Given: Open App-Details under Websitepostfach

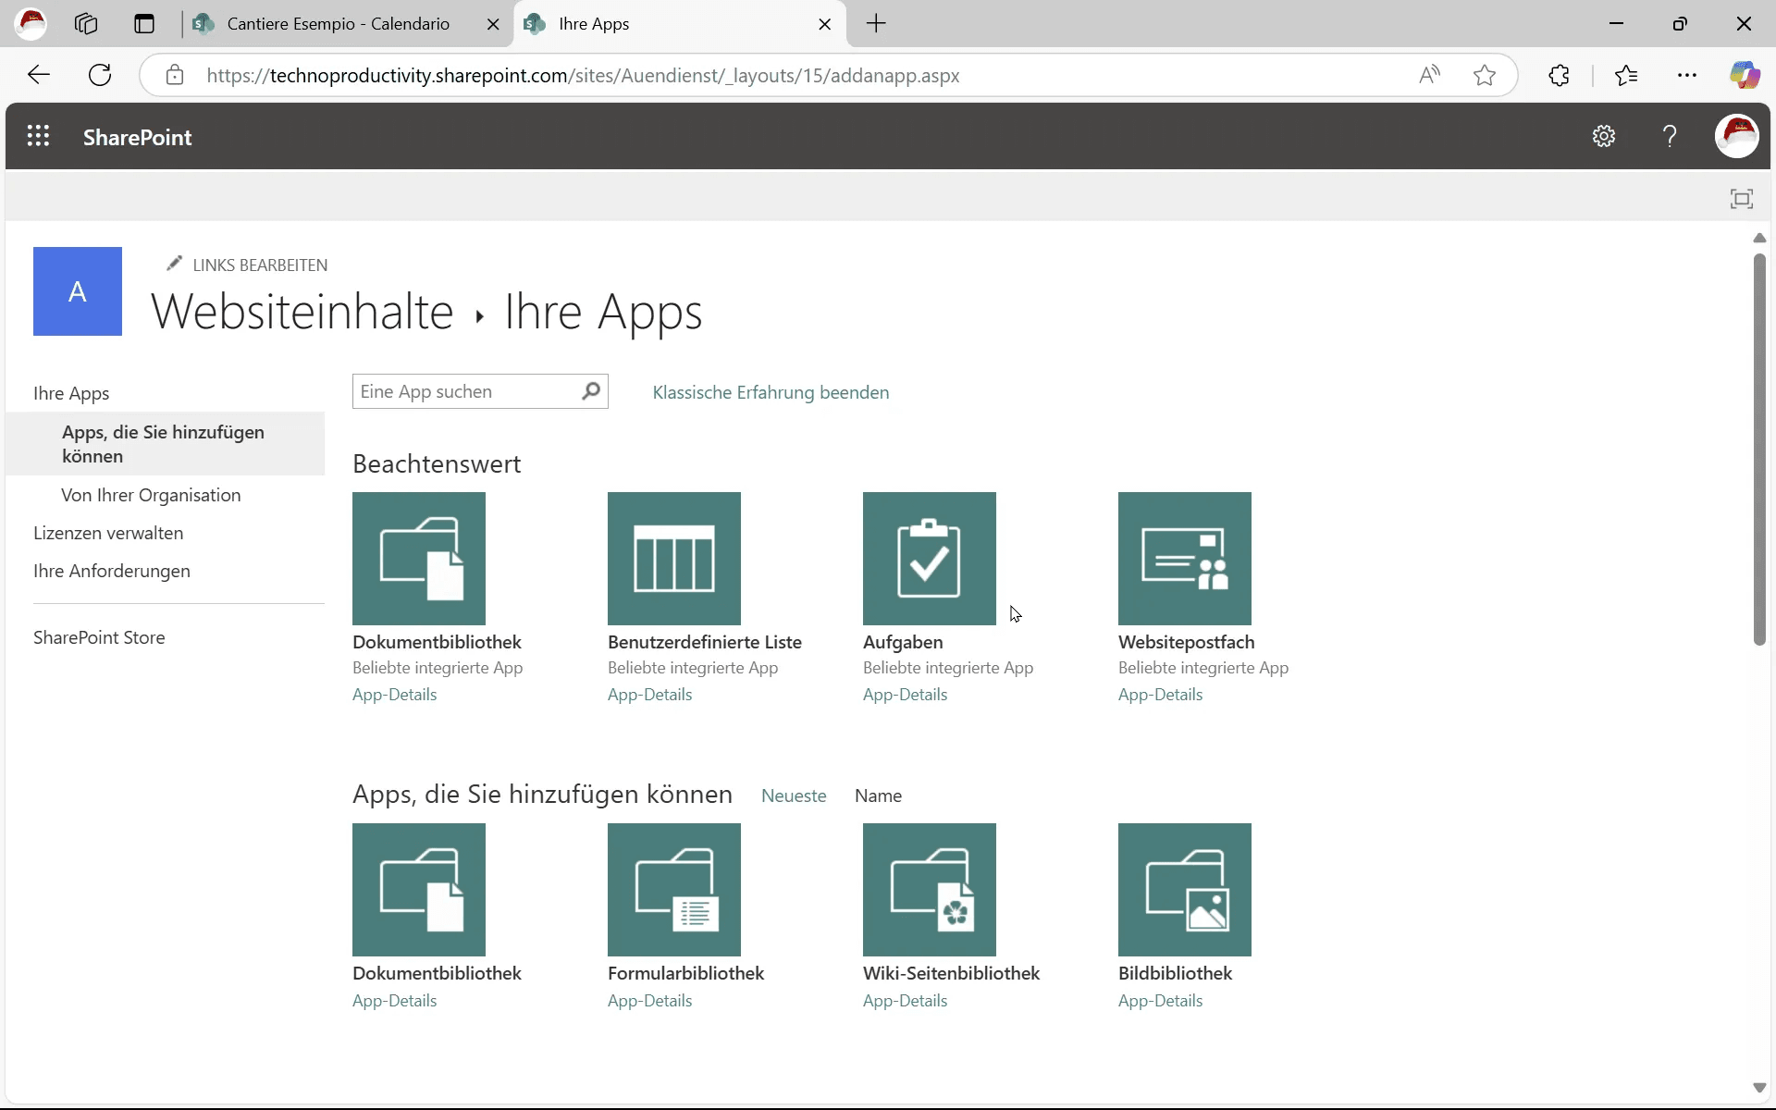Looking at the screenshot, I should (x=1160, y=695).
